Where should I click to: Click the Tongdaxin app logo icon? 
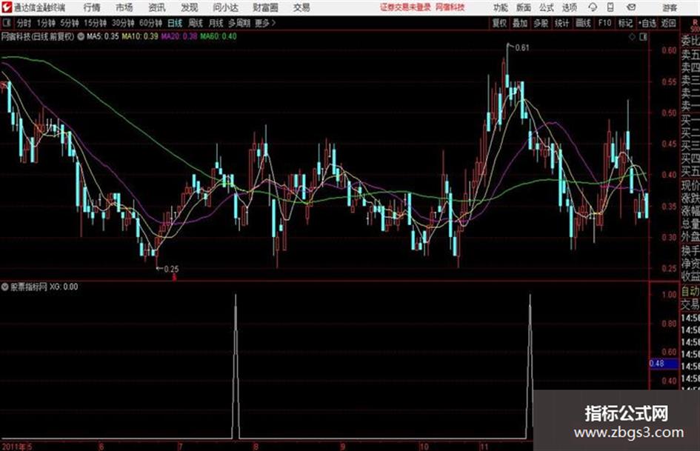pos(6,7)
